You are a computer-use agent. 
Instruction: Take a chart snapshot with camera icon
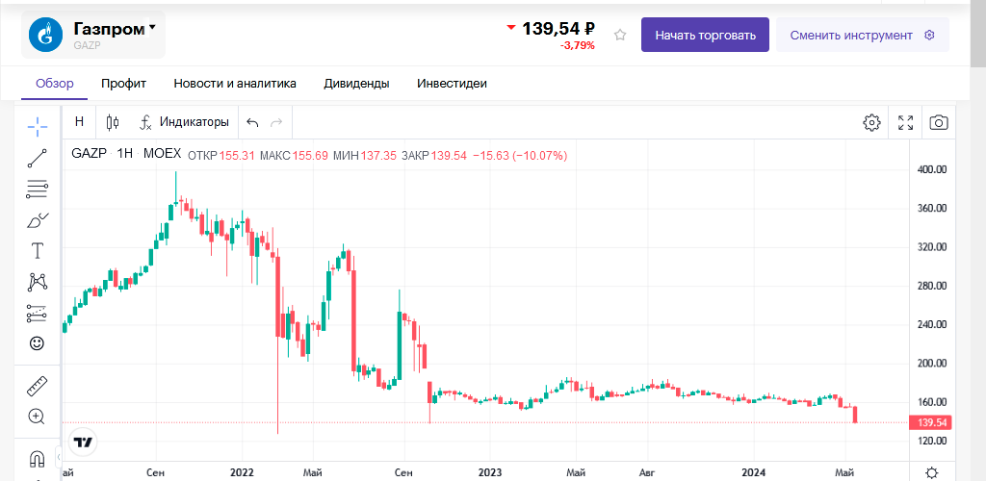tap(938, 122)
